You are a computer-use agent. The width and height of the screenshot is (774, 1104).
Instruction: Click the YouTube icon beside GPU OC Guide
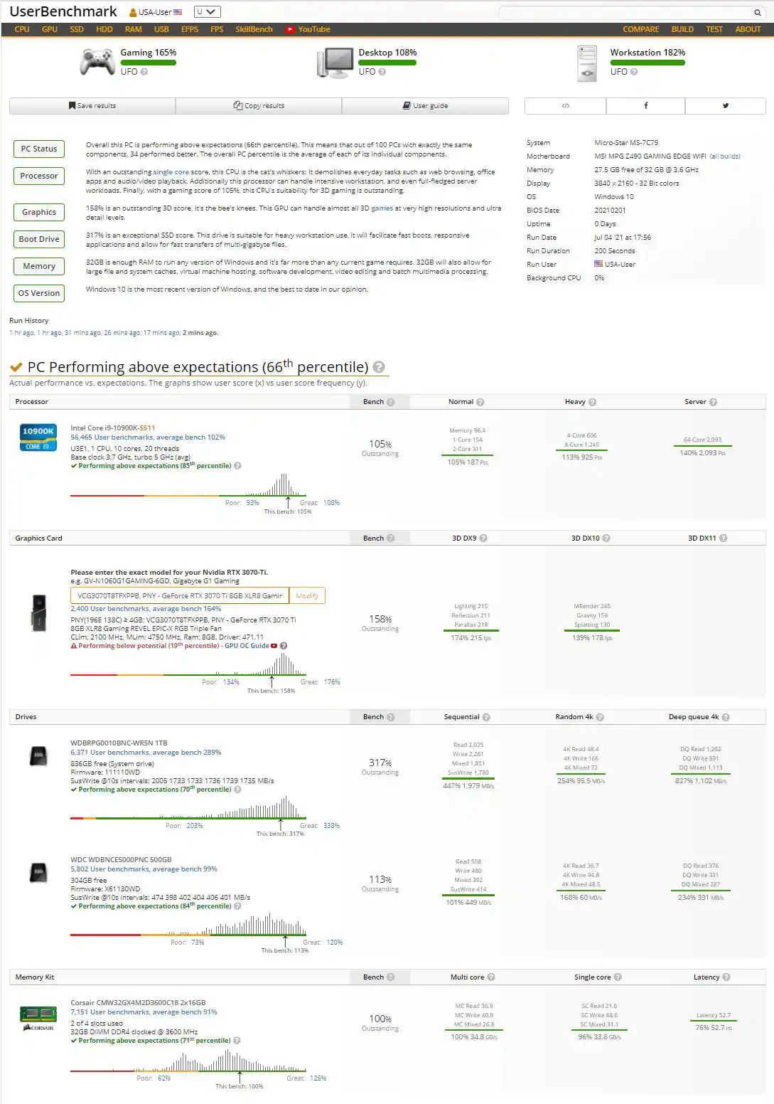point(275,646)
